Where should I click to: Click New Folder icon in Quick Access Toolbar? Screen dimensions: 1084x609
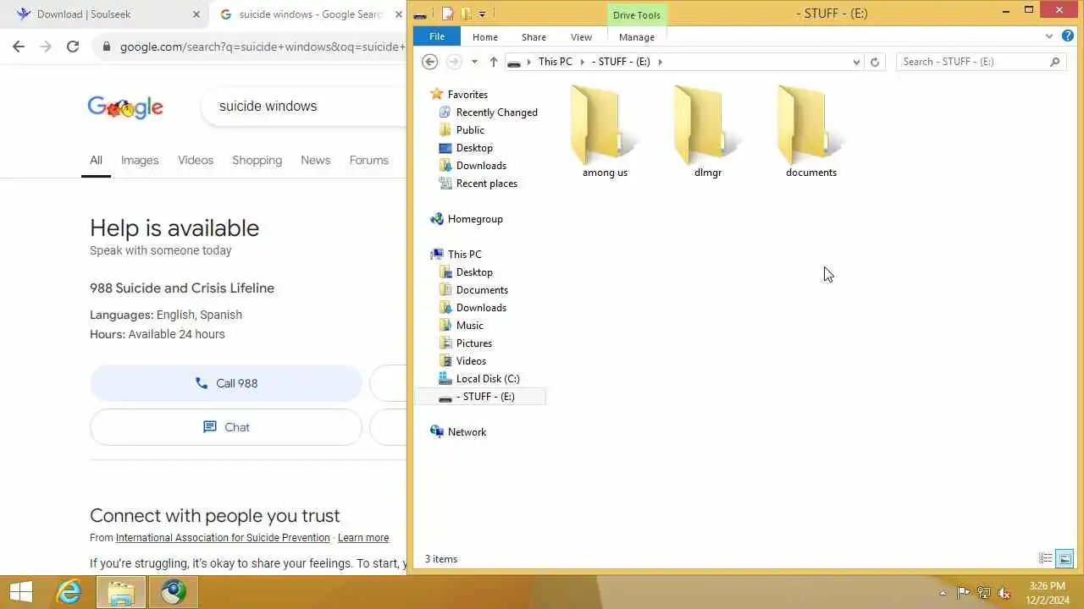pos(466,14)
